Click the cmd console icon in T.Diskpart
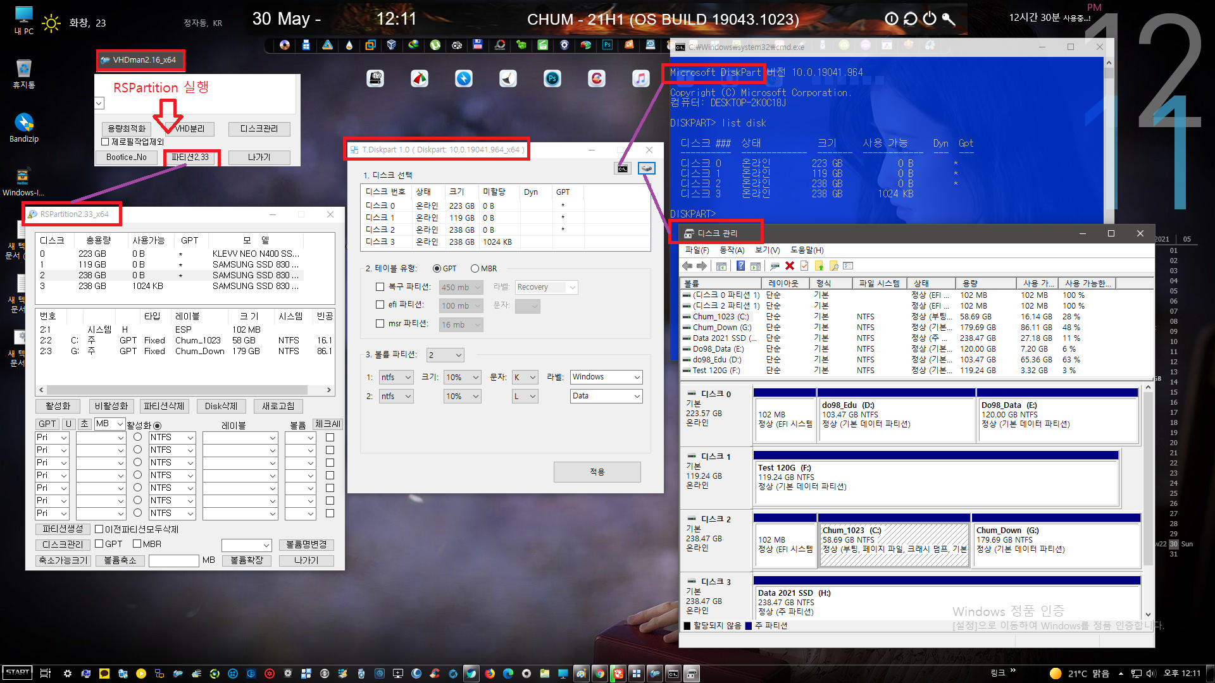The width and height of the screenshot is (1215, 683). coord(623,168)
